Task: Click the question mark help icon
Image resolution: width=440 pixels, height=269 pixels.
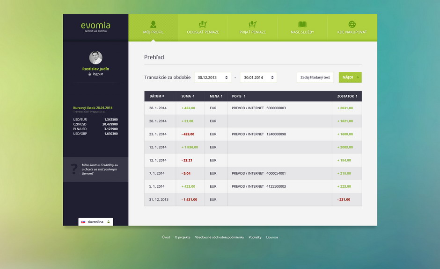Action: pos(74,169)
